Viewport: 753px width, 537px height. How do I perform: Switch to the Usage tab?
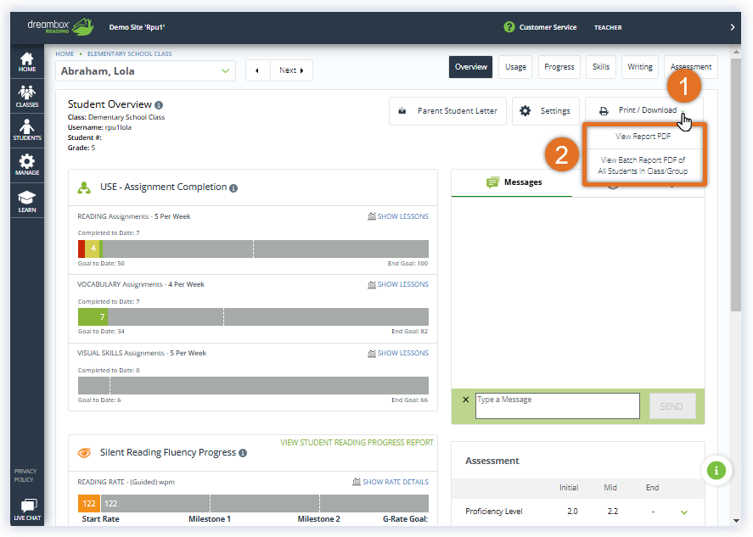click(515, 66)
